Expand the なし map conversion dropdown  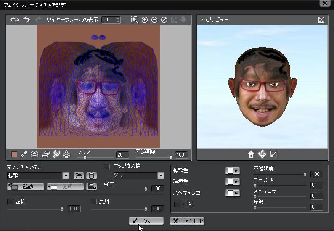coord(161,175)
